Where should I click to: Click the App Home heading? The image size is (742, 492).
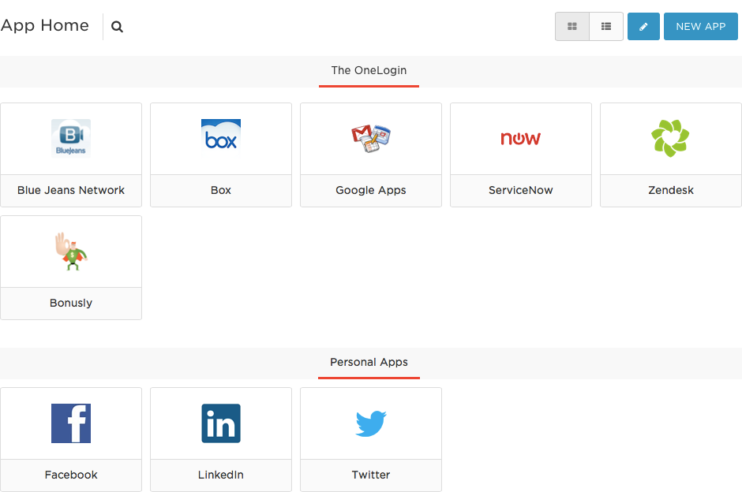pos(45,25)
